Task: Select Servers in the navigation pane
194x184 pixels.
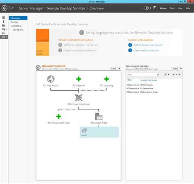Action: click(x=14, y=22)
